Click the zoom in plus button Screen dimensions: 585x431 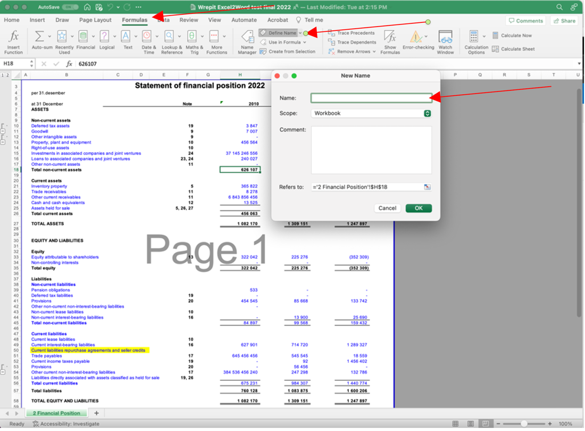[x=549, y=424]
